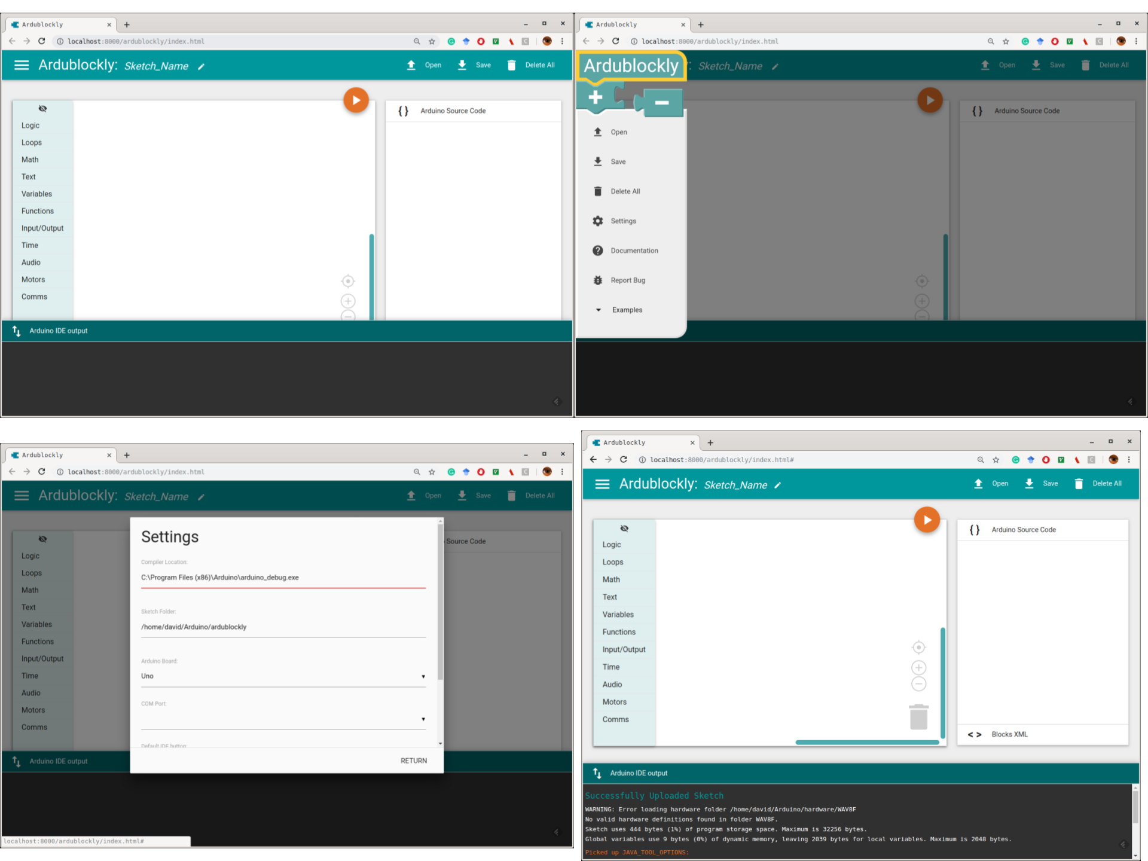Image resolution: width=1148 pixels, height=861 pixels.
Task: Open hamburger menu in bottom-right window
Action: 602,484
